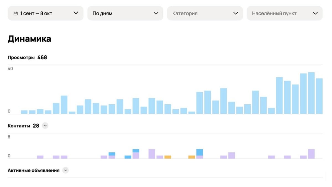The width and height of the screenshot is (332, 187).
Task: Click the 'Контакты 28' heading label
Action: pyautogui.click(x=23, y=126)
